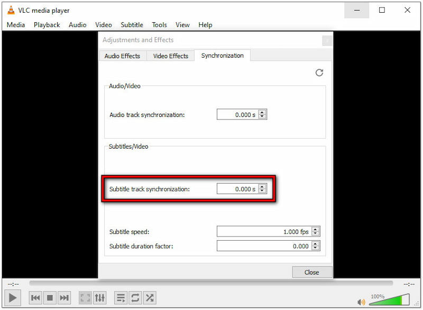Adjust the Audio track synchronization stepper arrows
Screen dimensions: 423x310
[262, 115]
